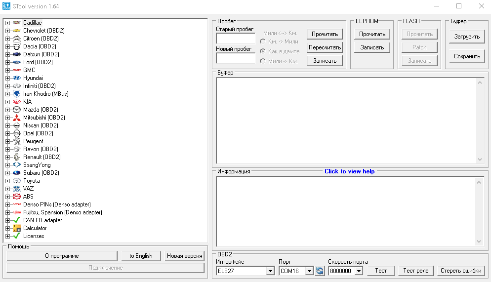Click the Ford logo icon

16,62
